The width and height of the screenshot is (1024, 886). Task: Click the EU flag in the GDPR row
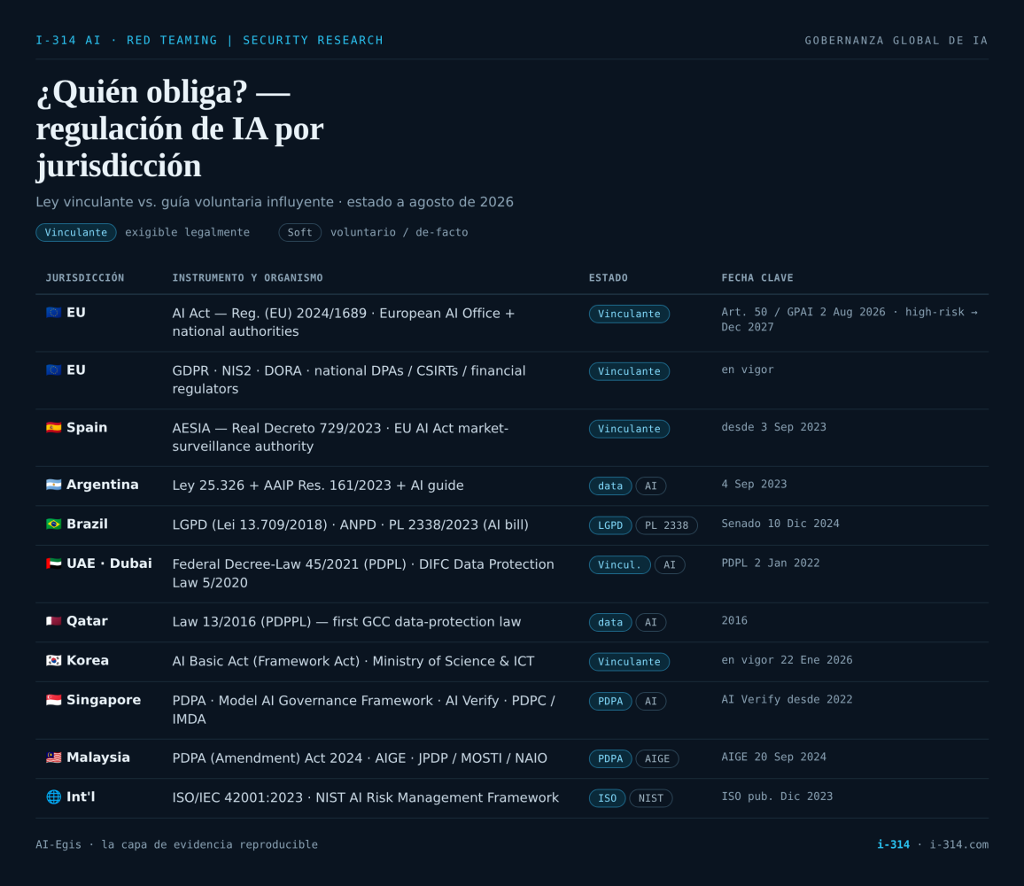[53, 369]
